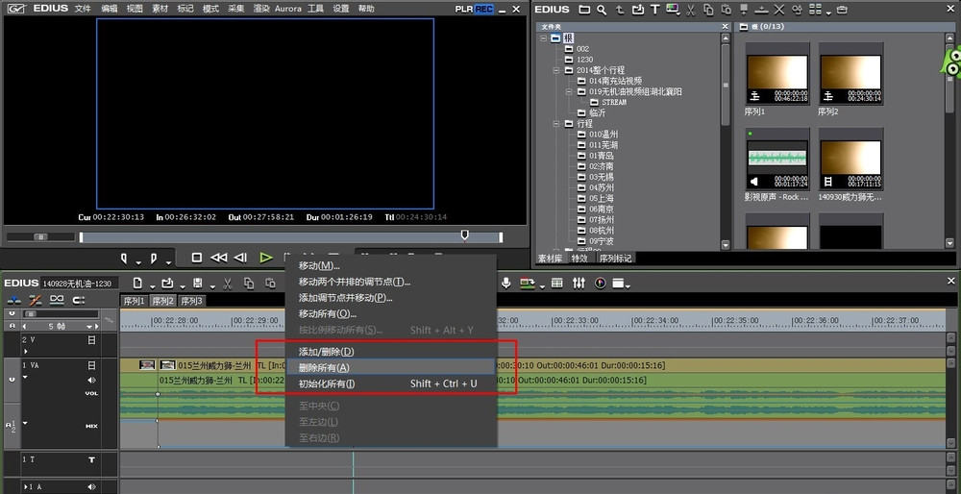This screenshot has width=961, height=494.
Task: Click the search icon in the bin toolbar
Action: (x=601, y=10)
